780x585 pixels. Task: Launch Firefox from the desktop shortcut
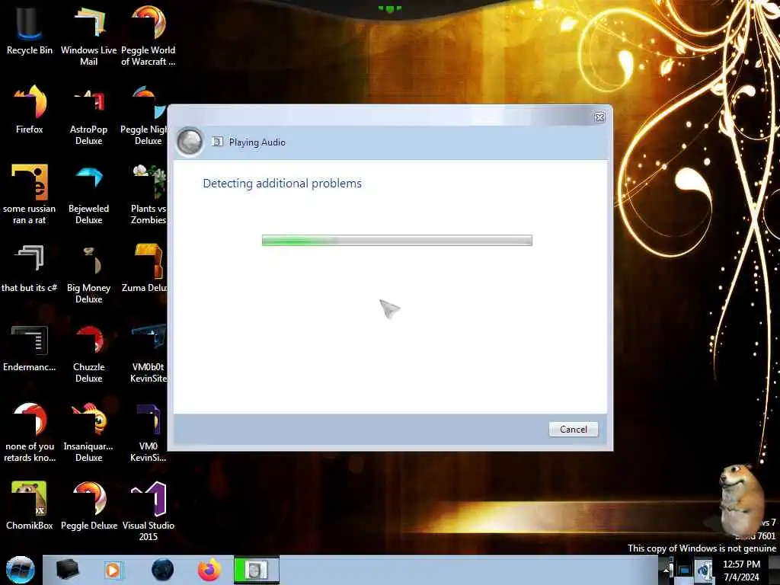click(x=30, y=110)
